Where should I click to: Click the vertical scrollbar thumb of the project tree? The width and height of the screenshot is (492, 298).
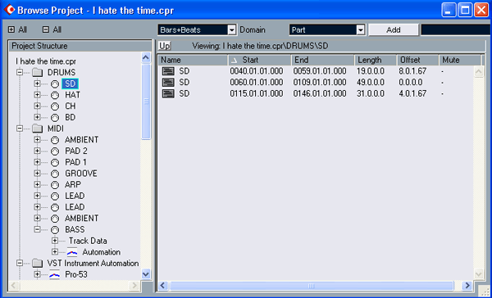(x=146, y=102)
